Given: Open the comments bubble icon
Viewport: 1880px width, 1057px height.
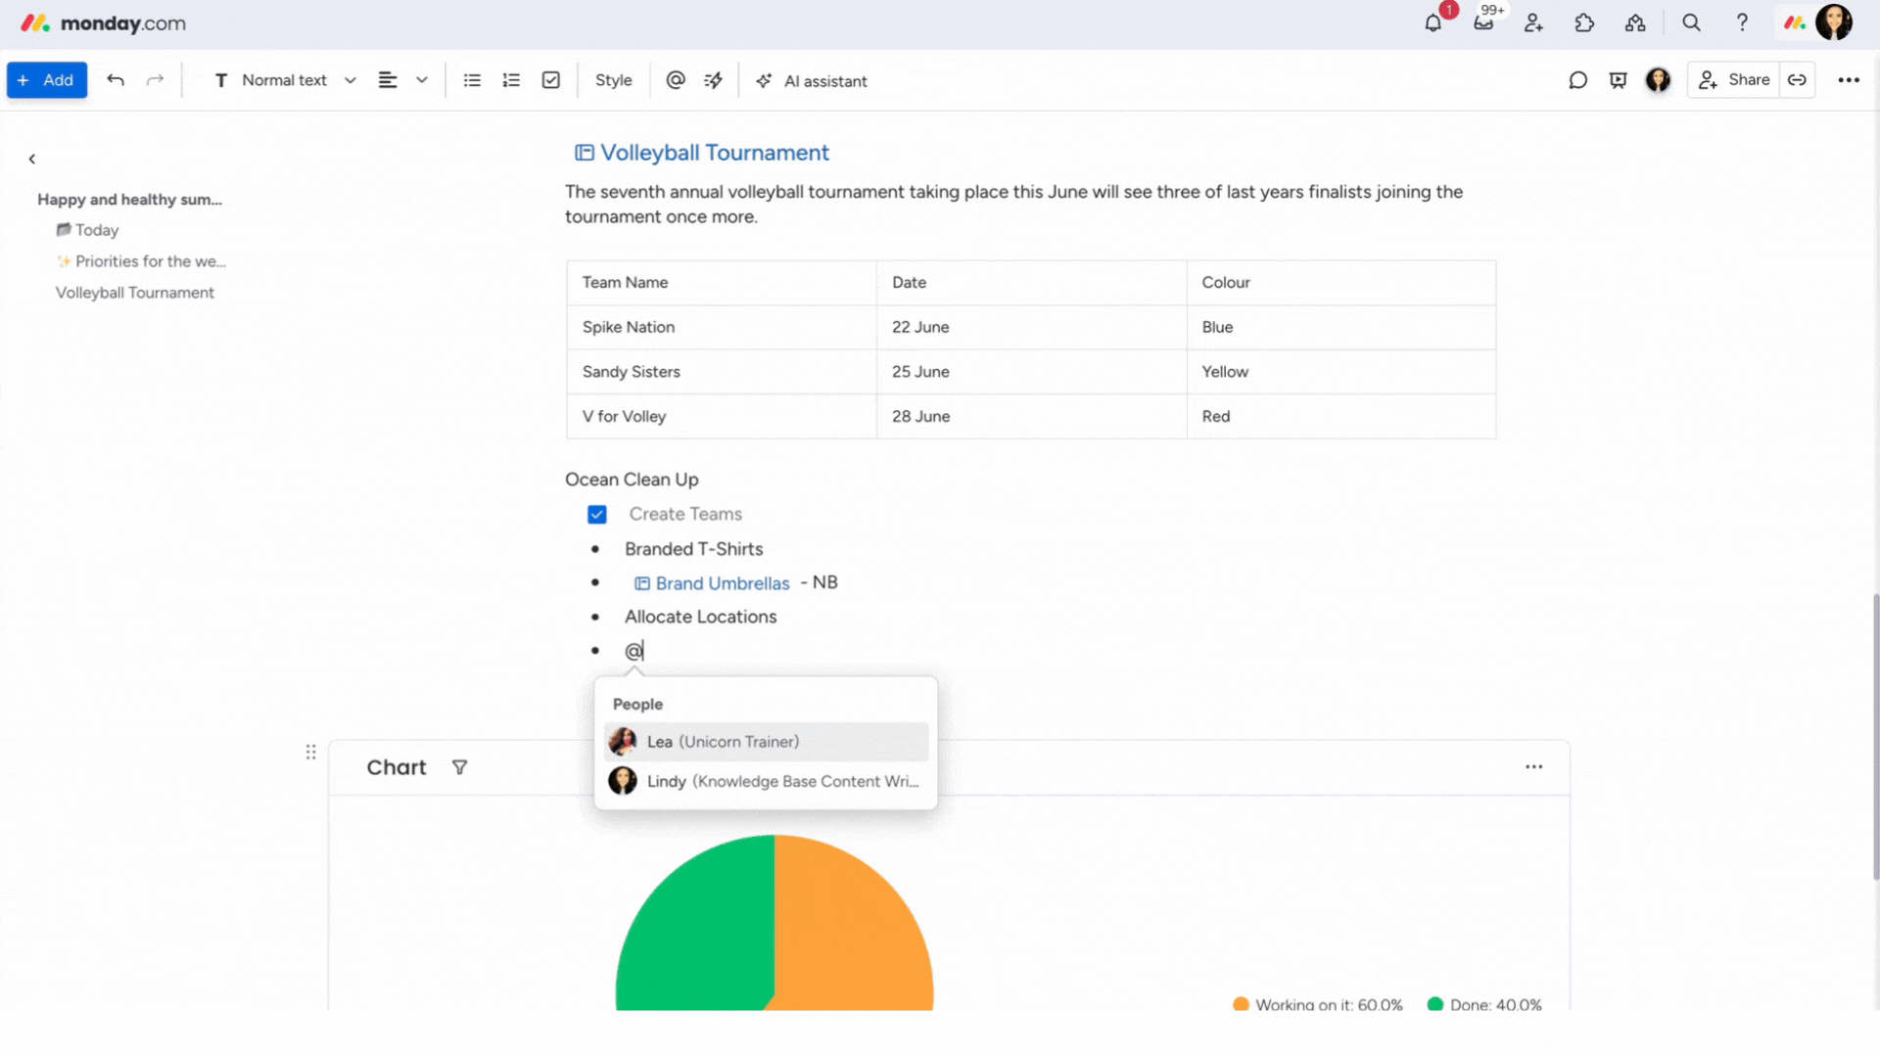Looking at the screenshot, I should pyautogui.click(x=1577, y=80).
